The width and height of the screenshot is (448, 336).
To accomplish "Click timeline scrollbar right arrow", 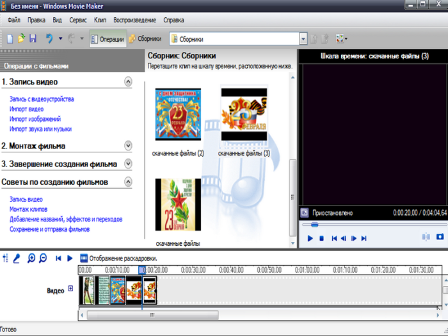I will [438, 315].
